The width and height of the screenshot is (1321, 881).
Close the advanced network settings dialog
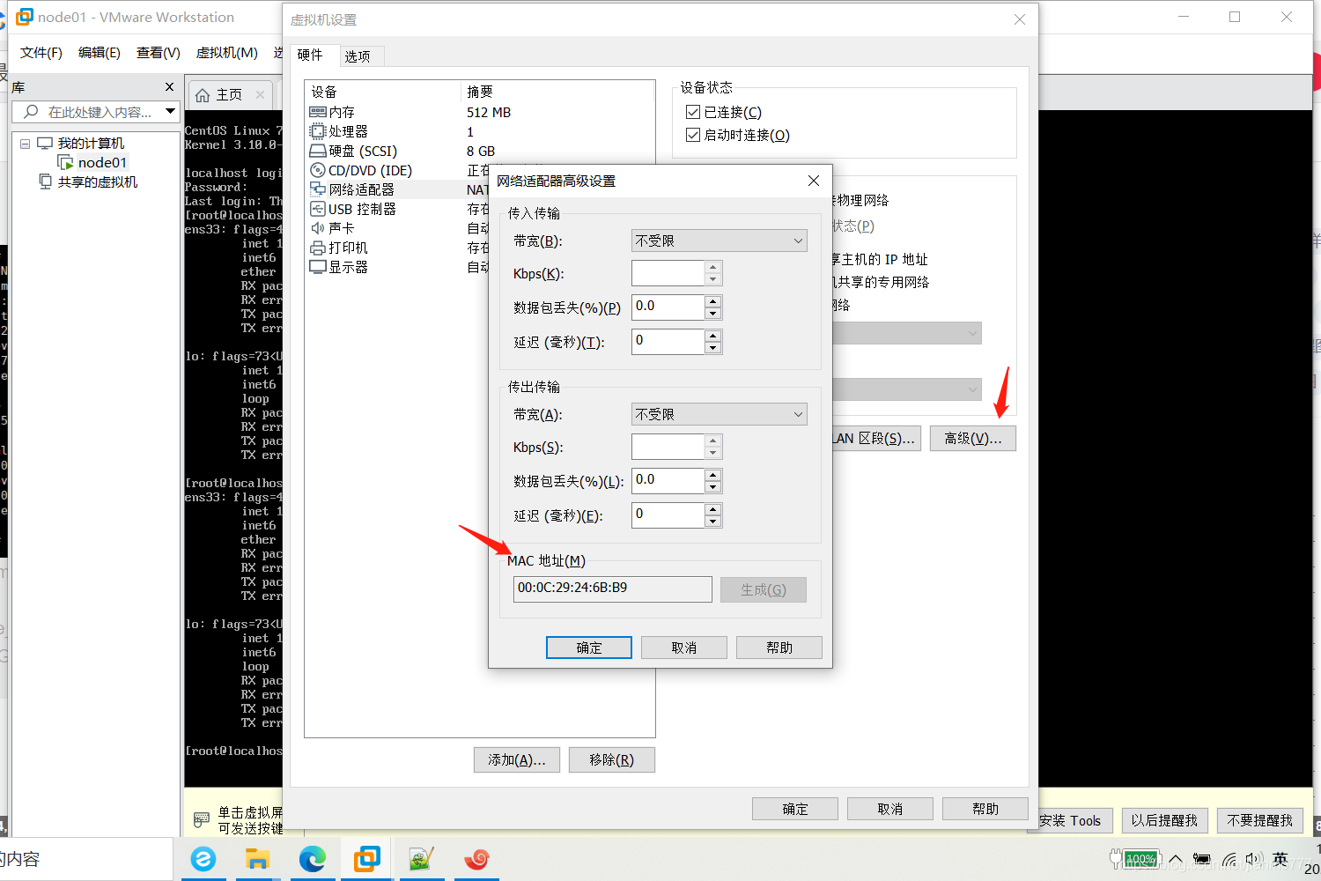click(814, 181)
